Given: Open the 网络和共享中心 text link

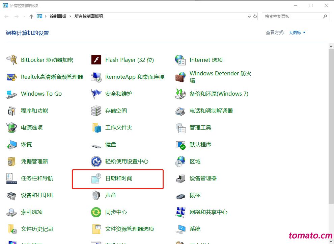Looking at the screenshot, I should (x=208, y=212).
